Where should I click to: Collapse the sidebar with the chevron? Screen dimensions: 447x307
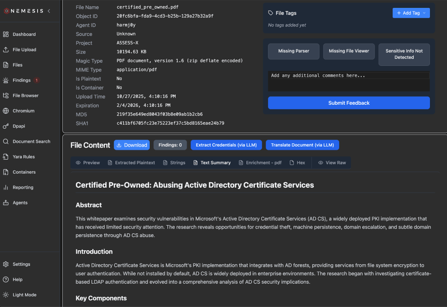[x=49, y=10]
